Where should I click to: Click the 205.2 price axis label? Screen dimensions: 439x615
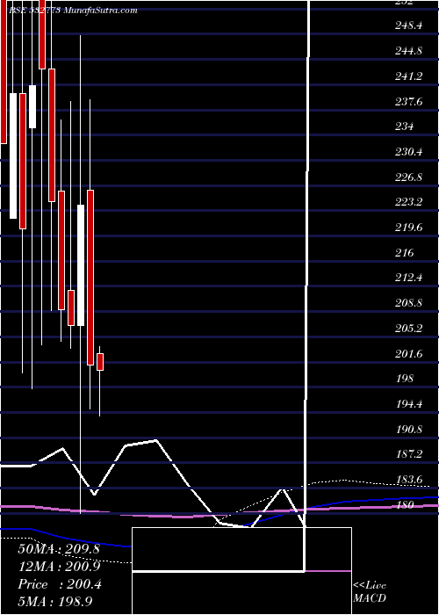tap(408, 329)
